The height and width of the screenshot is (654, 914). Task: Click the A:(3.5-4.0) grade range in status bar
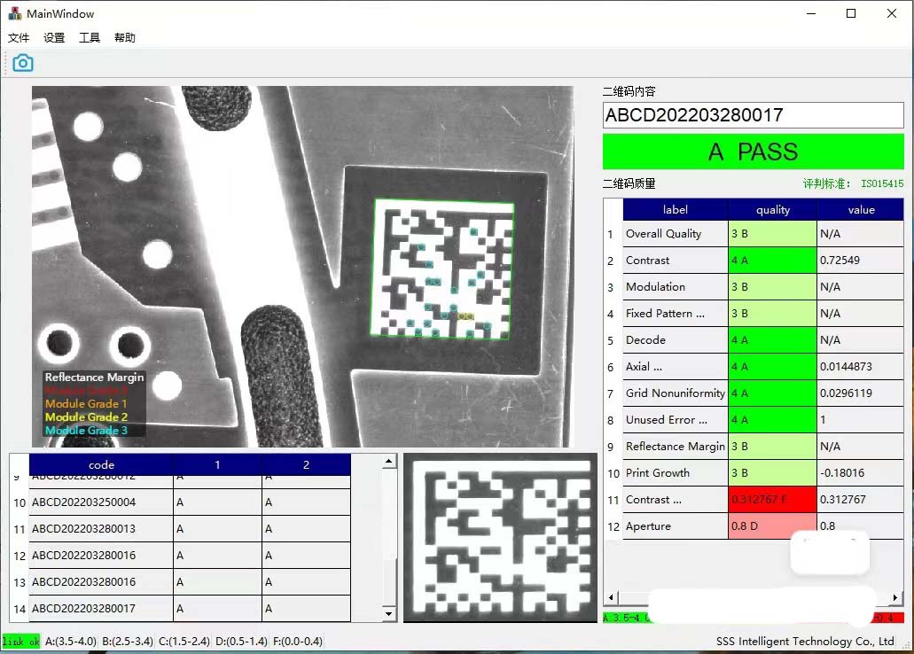pos(71,642)
